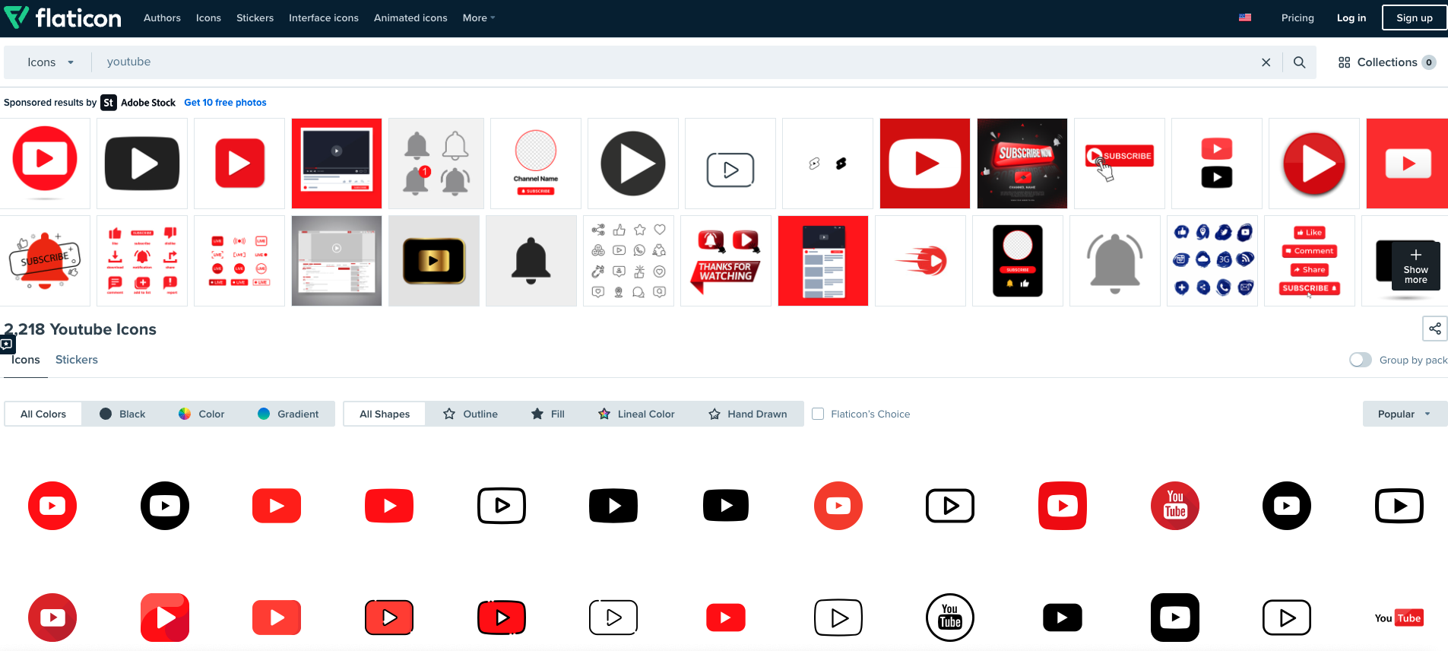
Task: Open the Icons search type dropdown
Action: pyautogui.click(x=50, y=62)
